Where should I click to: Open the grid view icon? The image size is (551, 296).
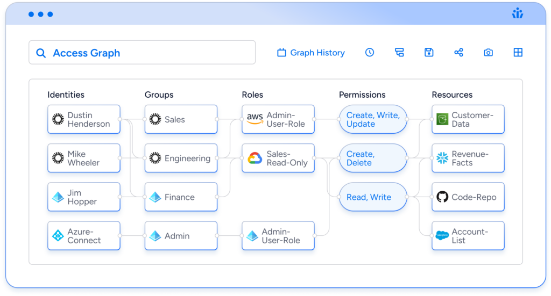tap(518, 53)
